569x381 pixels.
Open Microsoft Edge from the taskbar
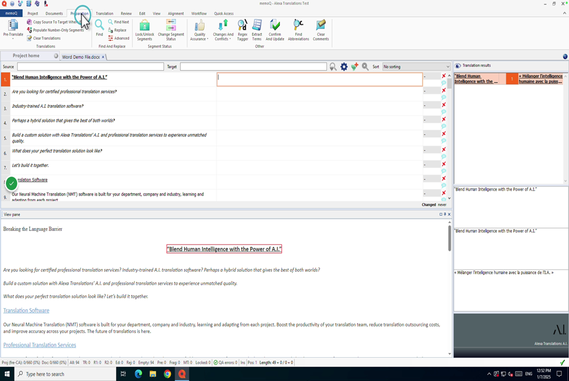(138, 374)
